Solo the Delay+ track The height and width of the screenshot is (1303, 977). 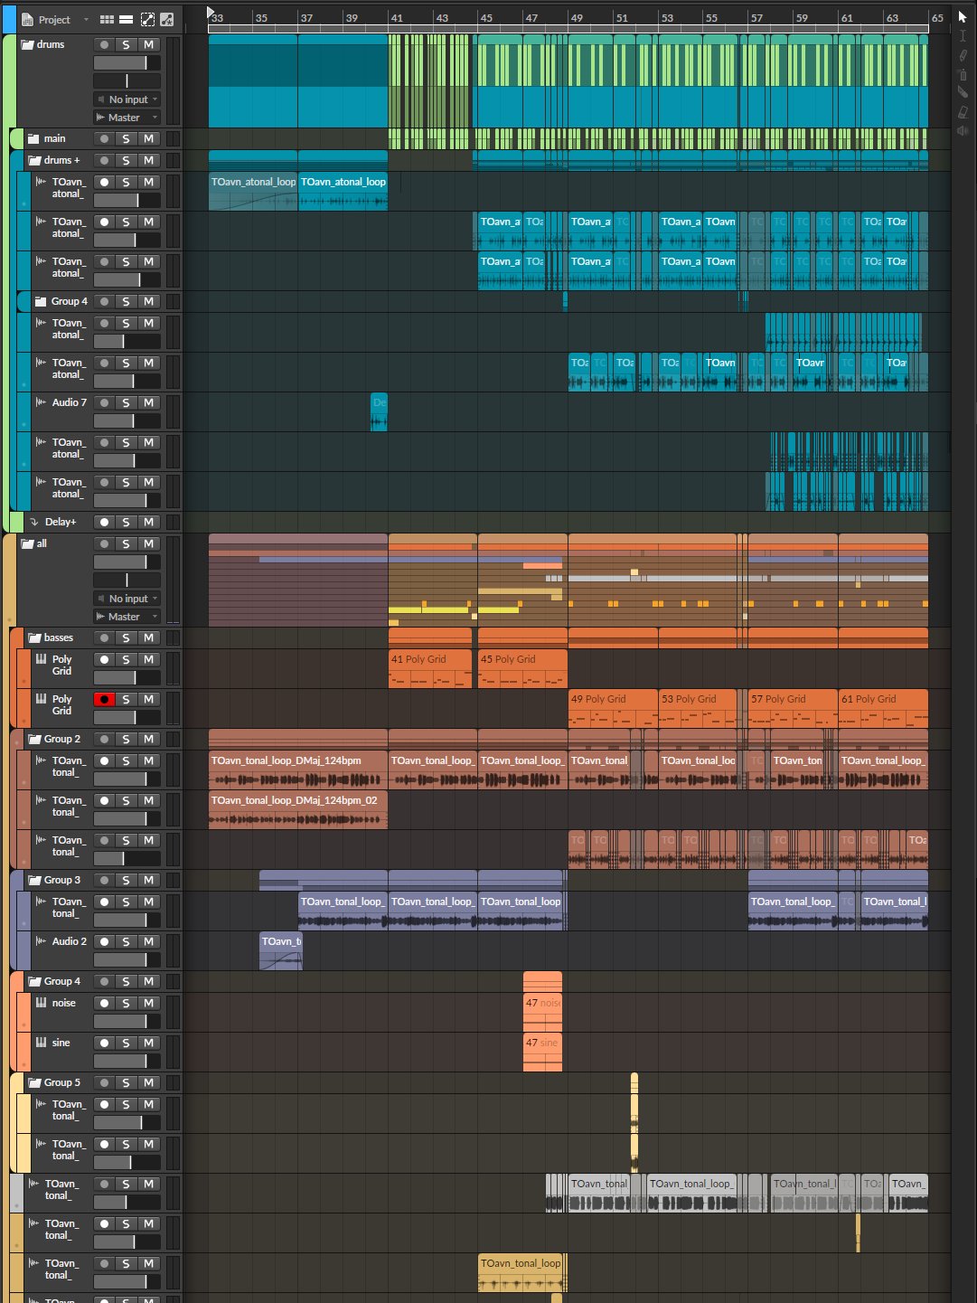coord(126,522)
